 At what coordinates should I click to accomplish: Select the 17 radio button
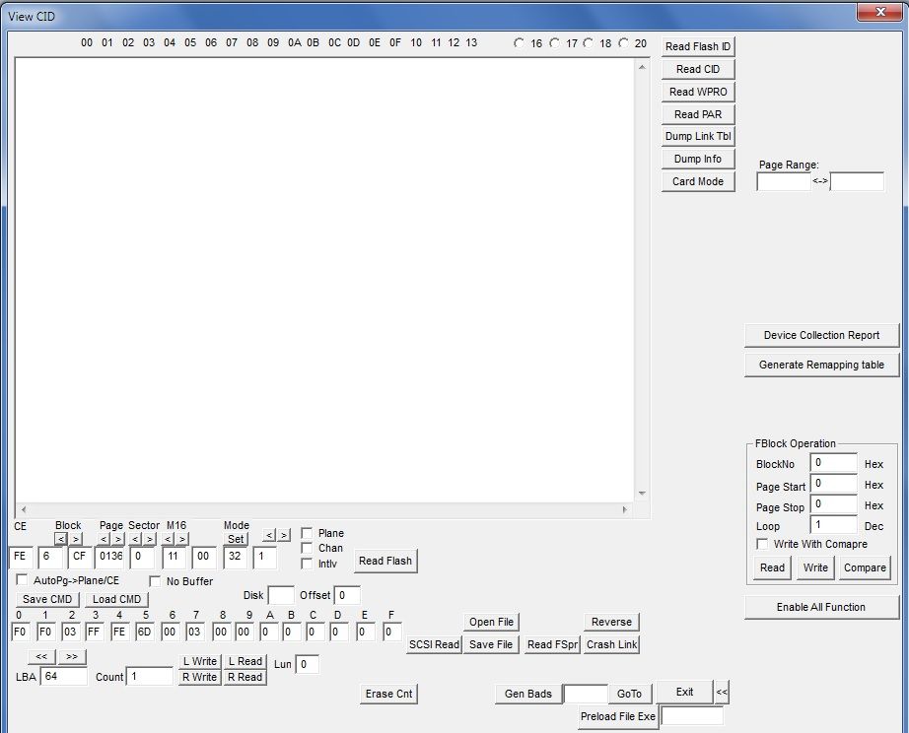click(555, 43)
